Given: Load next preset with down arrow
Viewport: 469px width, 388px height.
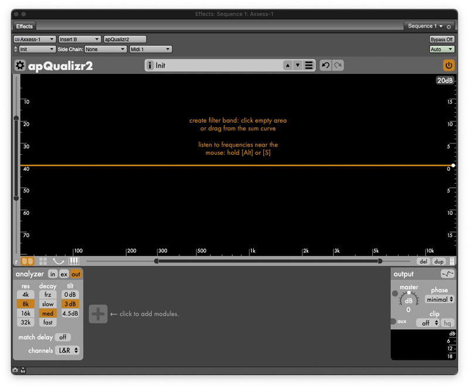Looking at the screenshot, I should [x=298, y=65].
